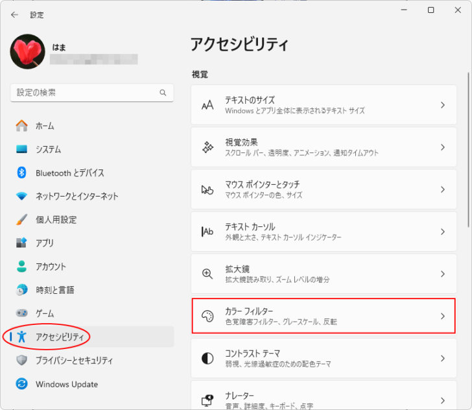Click the 設定 window title text

(37, 15)
